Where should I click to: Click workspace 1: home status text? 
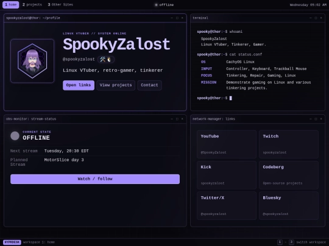[x=39, y=242]
